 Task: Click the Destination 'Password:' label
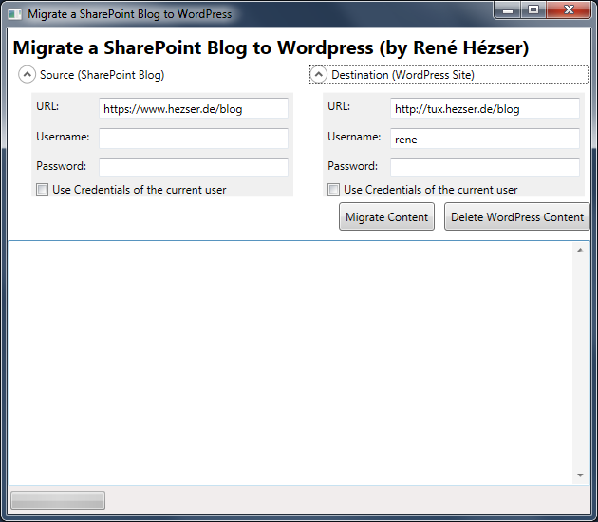pyautogui.click(x=352, y=166)
